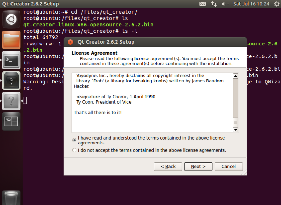Open the Terminal icon in the launcher

[11, 60]
